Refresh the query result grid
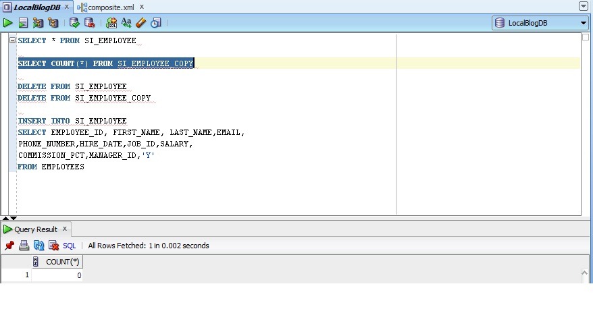The height and width of the screenshot is (336, 593). pos(38,246)
